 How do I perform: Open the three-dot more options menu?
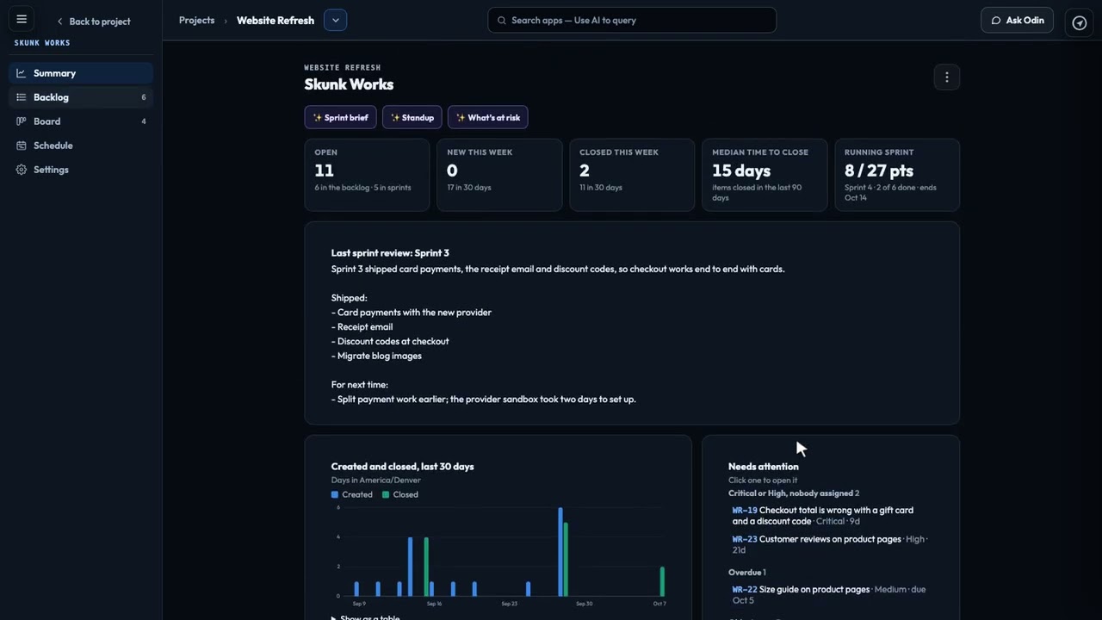(947, 77)
